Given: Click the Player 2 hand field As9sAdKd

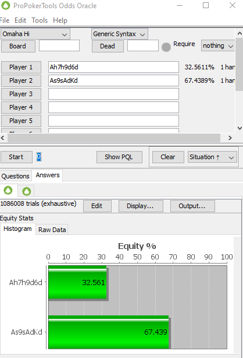Looking at the screenshot, I should coord(113,80).
